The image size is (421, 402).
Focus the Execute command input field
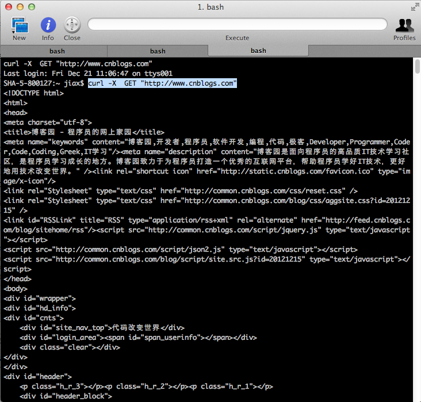click(x=237, y=24)
